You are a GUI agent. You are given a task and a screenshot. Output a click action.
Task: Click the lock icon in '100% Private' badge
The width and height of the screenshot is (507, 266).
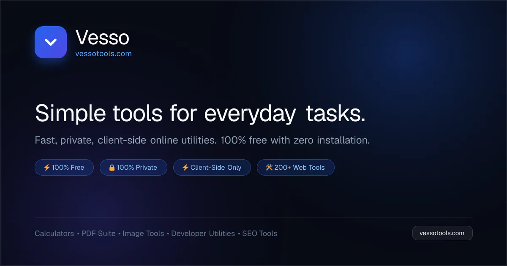tap(112, 168)
